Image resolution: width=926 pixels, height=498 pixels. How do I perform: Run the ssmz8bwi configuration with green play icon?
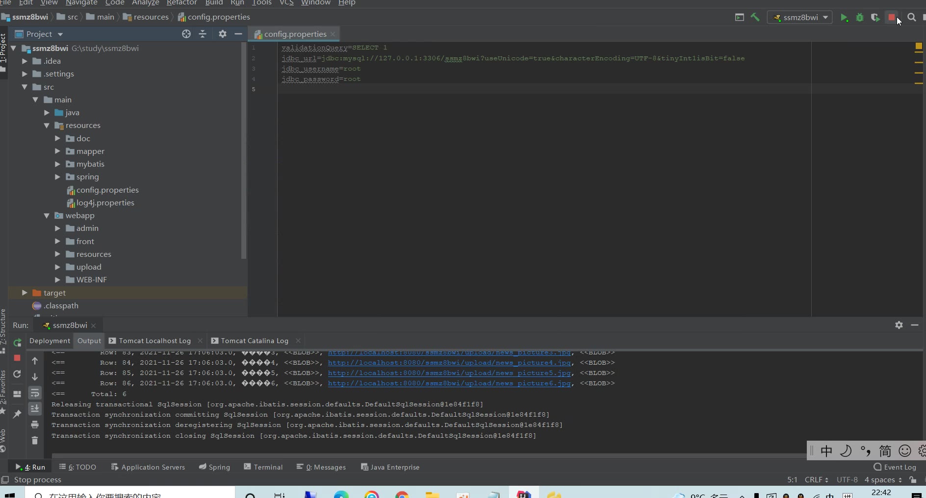point(844,18)
